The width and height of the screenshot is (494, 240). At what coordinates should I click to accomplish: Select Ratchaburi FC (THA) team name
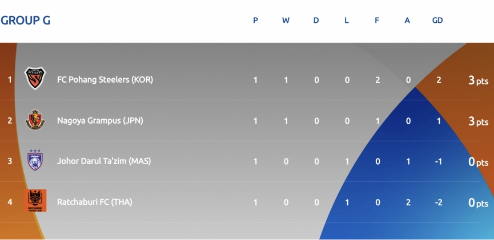[x=94, y=202]
